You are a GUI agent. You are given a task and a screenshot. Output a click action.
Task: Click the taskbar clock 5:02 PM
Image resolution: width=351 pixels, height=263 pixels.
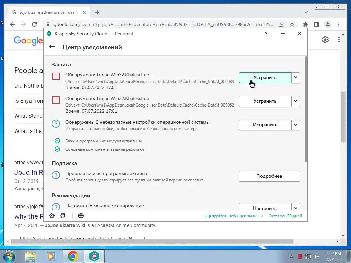click(334, 256)
